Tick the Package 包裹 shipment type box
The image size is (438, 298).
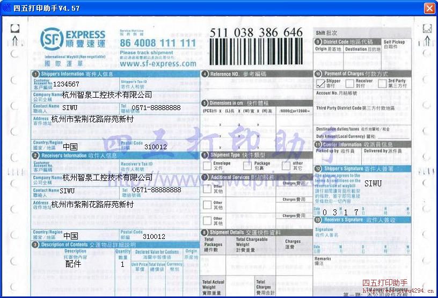pyautogui.click(x=247, y=165)
